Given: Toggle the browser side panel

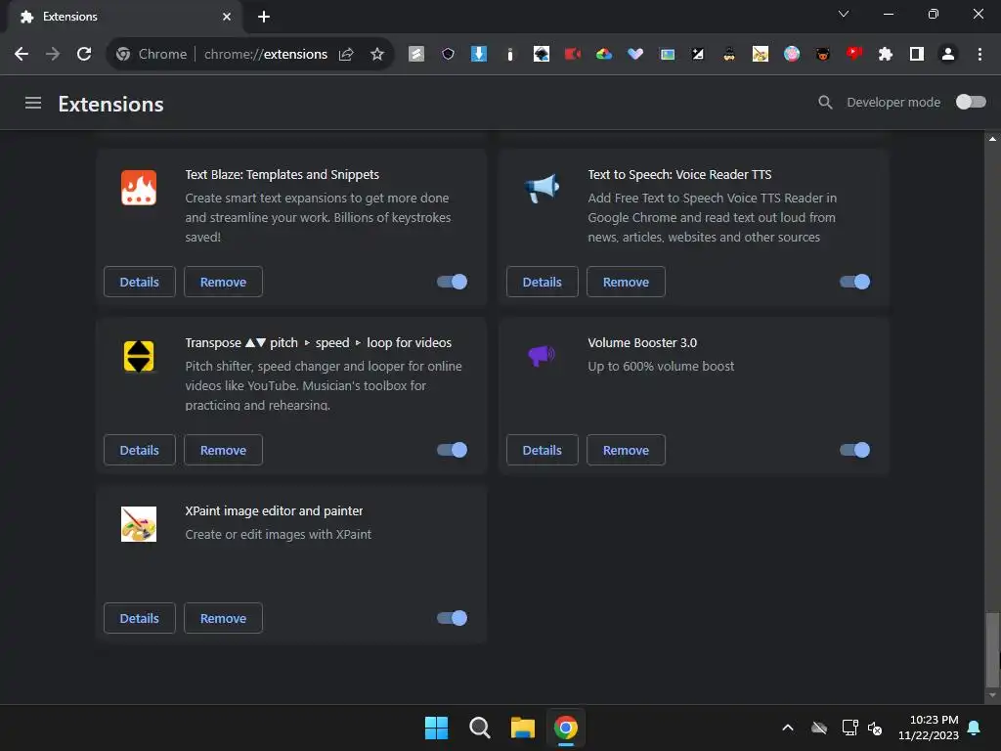Looking at the screenshot, I should pos(917,54).
